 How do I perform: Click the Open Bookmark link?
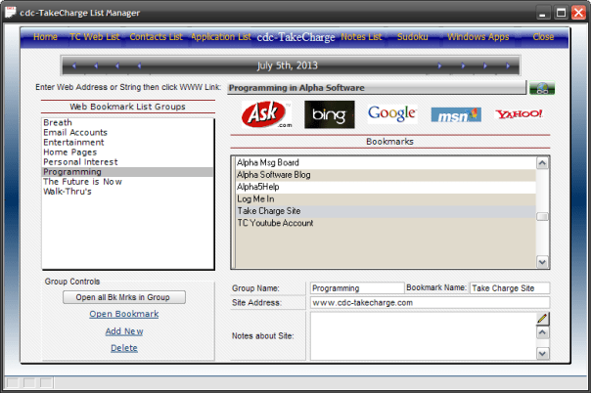point(124,314)
